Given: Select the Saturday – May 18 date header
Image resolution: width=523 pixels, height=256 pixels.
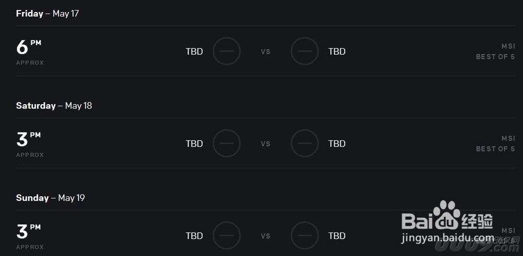Looking at the screenshot, I should (x=54, y=106).
